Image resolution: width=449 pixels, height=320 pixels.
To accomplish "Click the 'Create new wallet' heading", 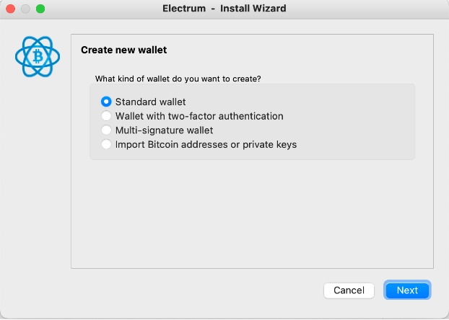I will point(124,50).
